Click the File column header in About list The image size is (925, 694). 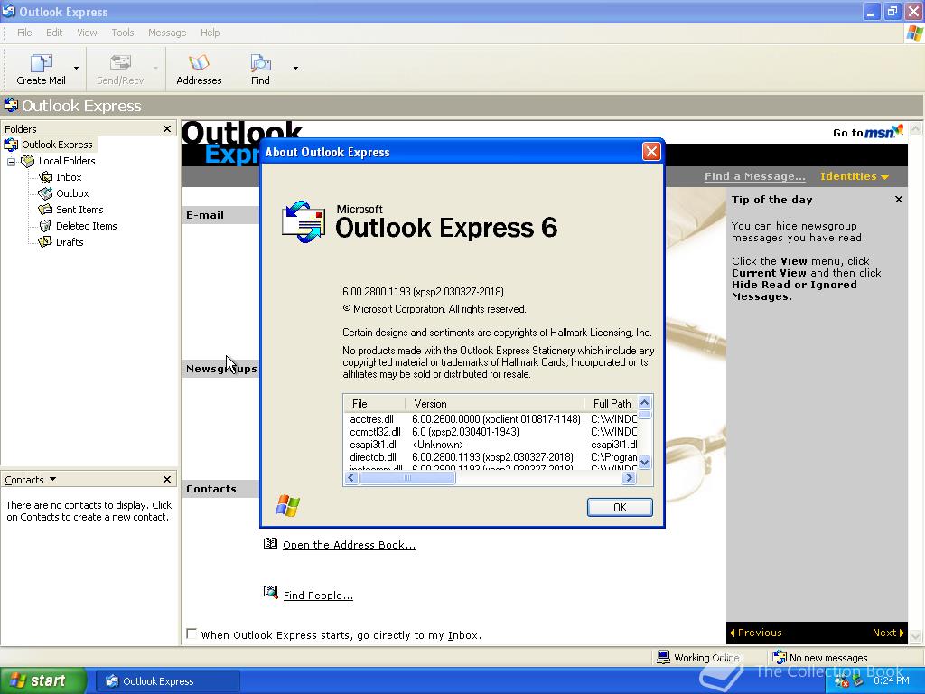374,404
